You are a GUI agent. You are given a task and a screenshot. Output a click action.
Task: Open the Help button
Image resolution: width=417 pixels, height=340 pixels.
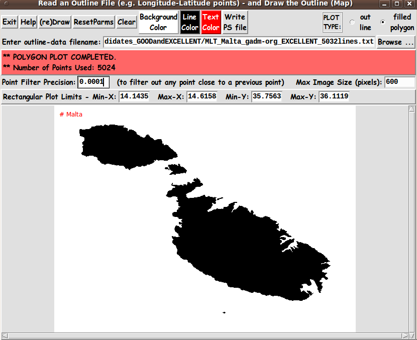click(x=28, y=22)
